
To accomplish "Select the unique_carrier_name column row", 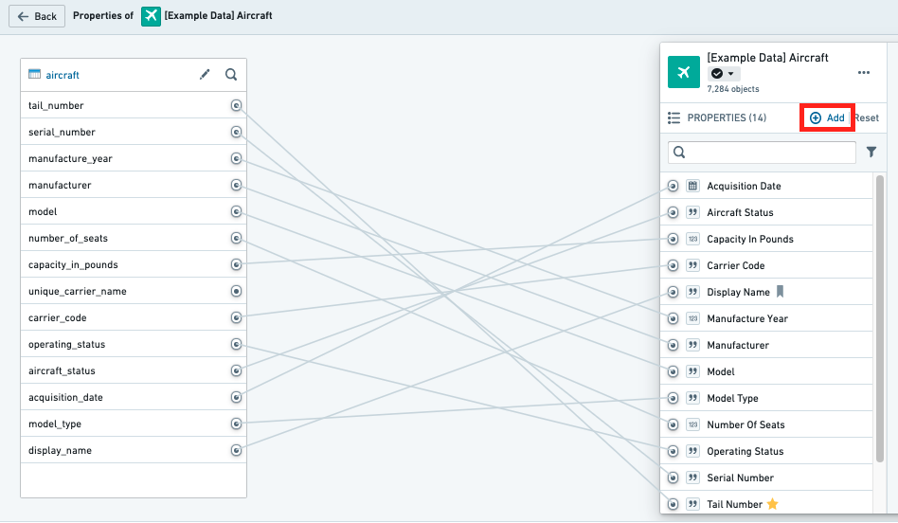I will pyautogui.click(x=134, y=291).
